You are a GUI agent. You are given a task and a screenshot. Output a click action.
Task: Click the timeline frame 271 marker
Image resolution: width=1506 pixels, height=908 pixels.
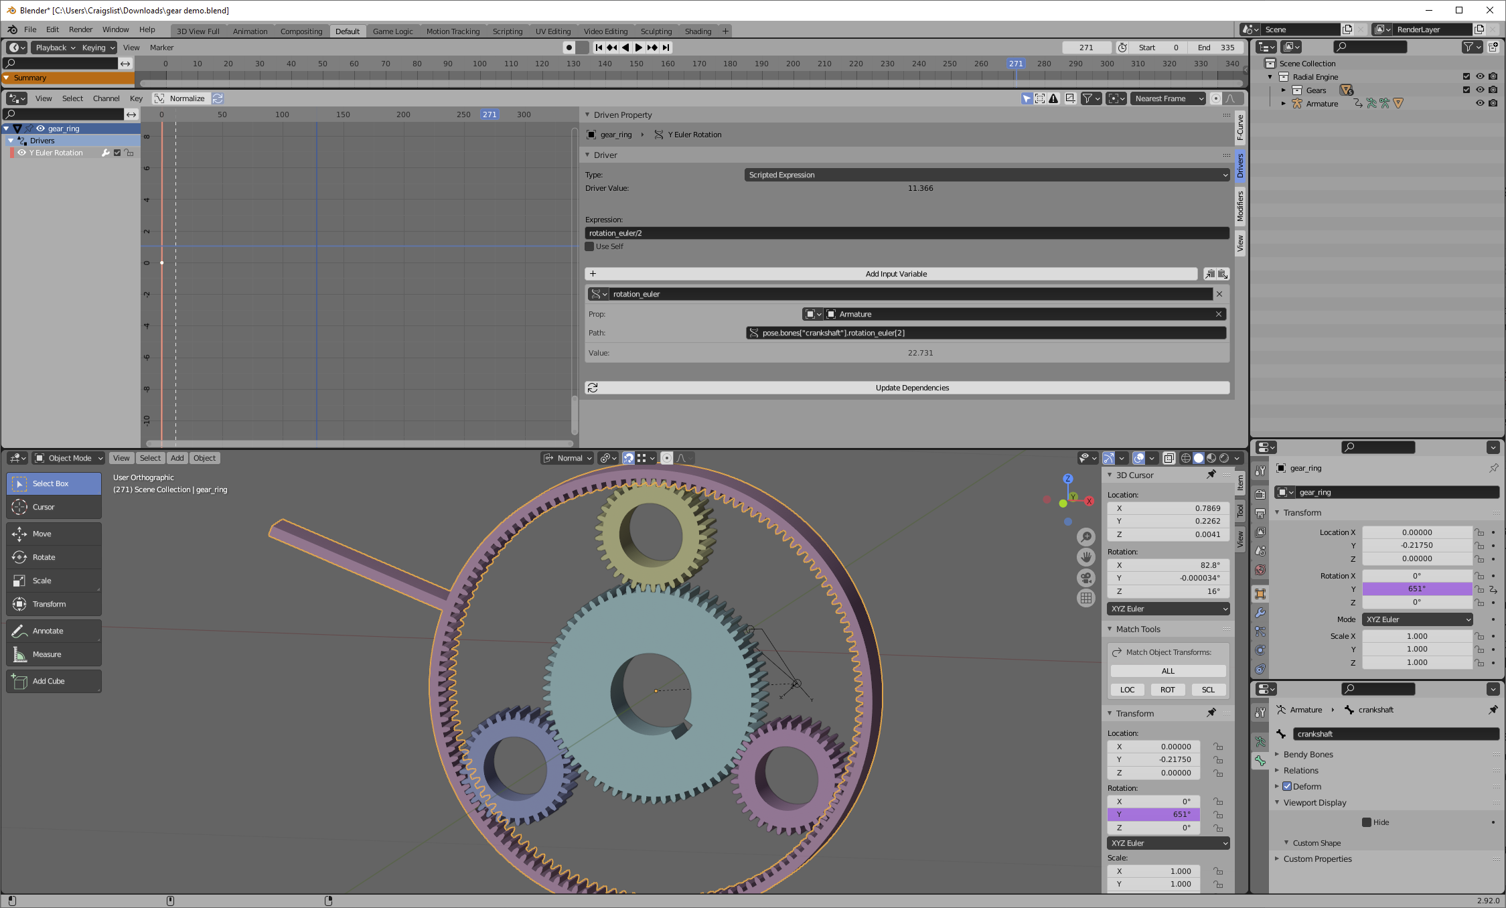coord(1016,64)
